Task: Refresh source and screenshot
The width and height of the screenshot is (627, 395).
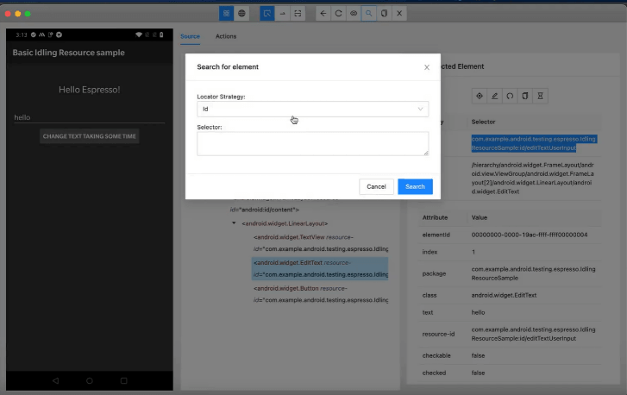Action: pos(338,14)
